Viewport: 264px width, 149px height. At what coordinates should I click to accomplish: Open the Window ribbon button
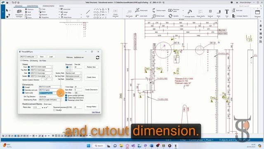[257, 13]
